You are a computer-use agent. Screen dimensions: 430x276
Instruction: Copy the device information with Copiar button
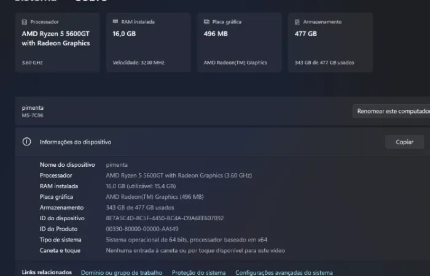pos(404,142)
